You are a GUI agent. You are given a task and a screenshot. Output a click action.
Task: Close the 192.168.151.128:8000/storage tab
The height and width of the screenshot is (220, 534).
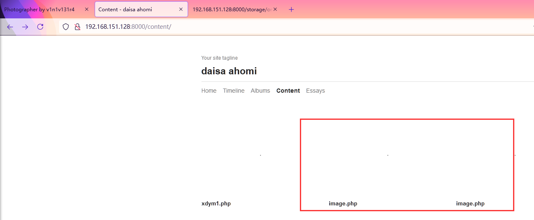tap(275, 9)
